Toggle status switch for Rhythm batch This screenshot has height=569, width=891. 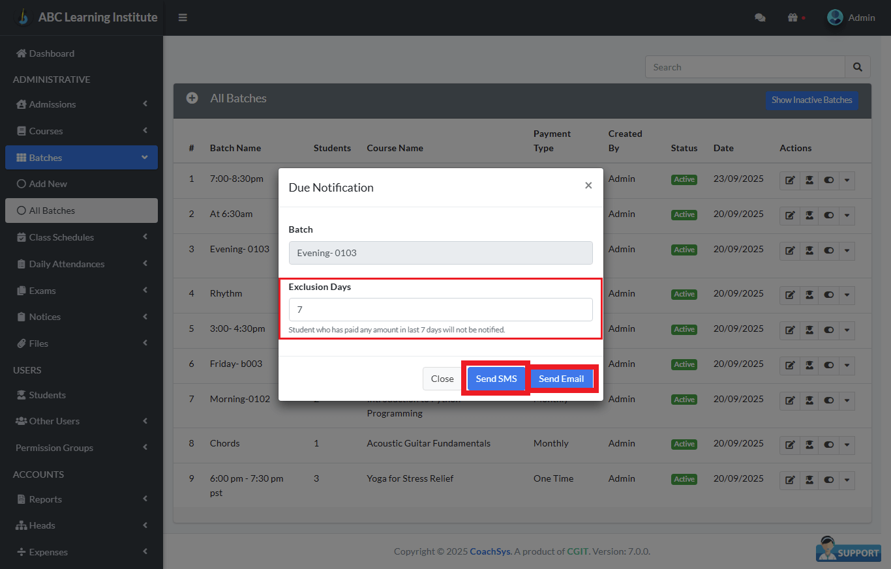click(829, 295)
